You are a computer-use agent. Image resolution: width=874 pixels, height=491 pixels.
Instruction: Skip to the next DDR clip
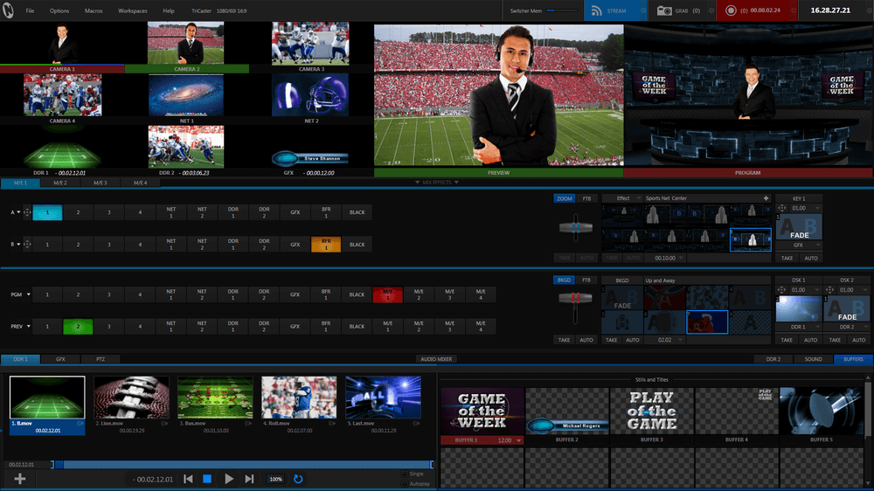(x=249, y=479)
